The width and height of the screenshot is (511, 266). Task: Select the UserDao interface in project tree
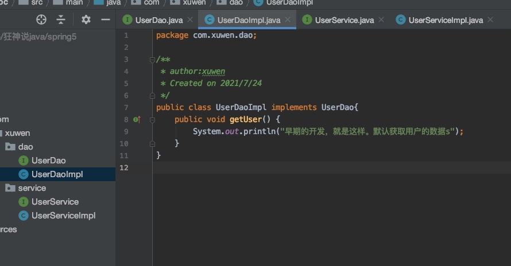tap(48, 161)
